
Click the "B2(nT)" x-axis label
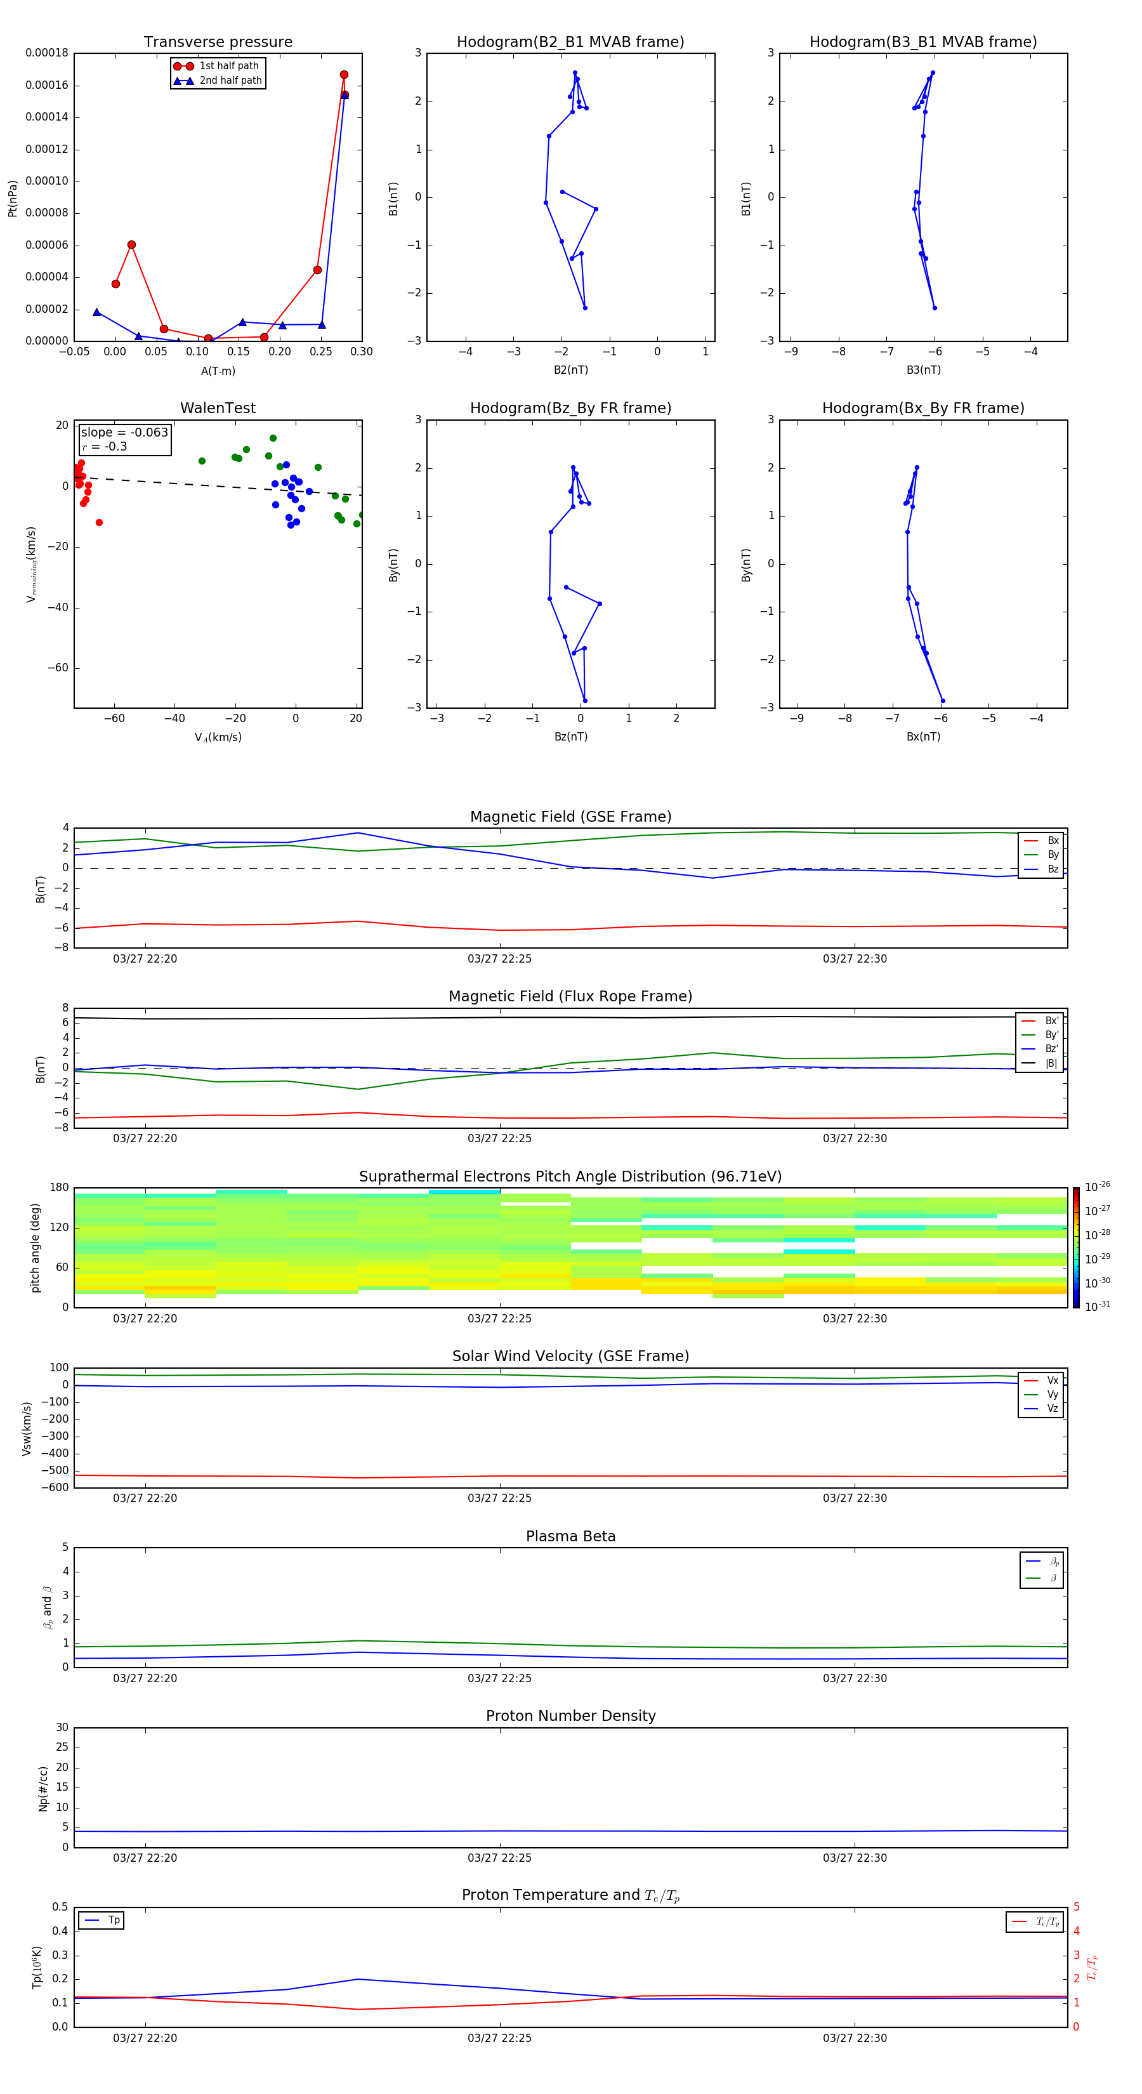coord(570,370)
